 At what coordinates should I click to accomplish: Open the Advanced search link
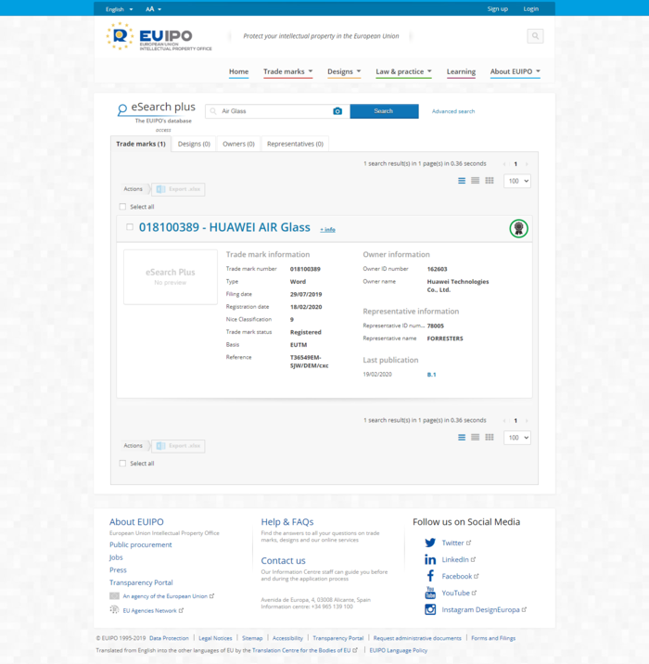(x=453, y=111)
